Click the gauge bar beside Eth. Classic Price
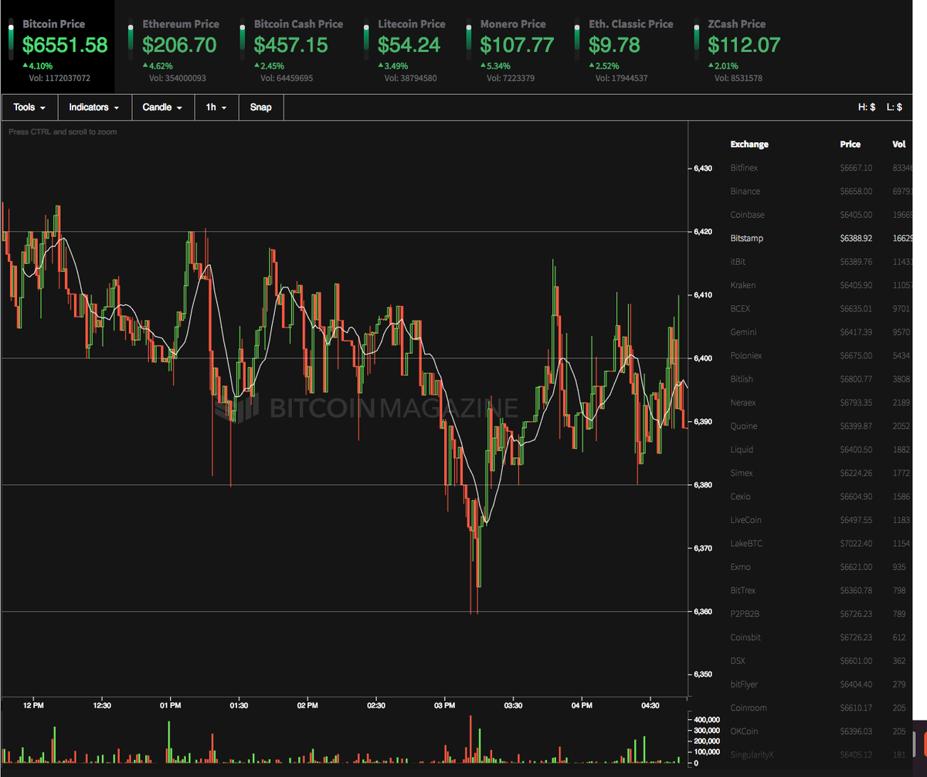Viewport: 927px width, 777px height. pyautogui.click(x=579, y=41)
